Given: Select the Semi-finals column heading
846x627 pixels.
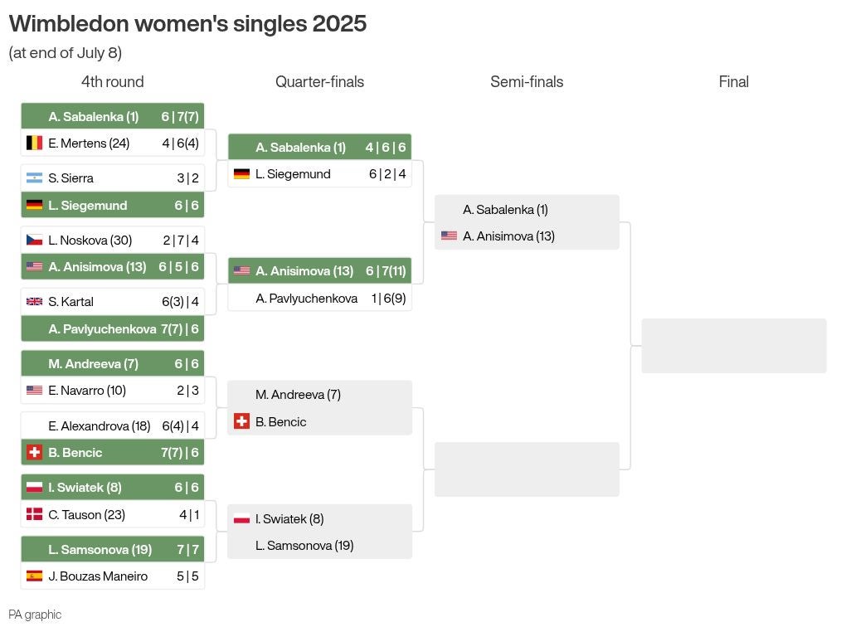Looking at the screenshot, I should (x=527, y=81).
